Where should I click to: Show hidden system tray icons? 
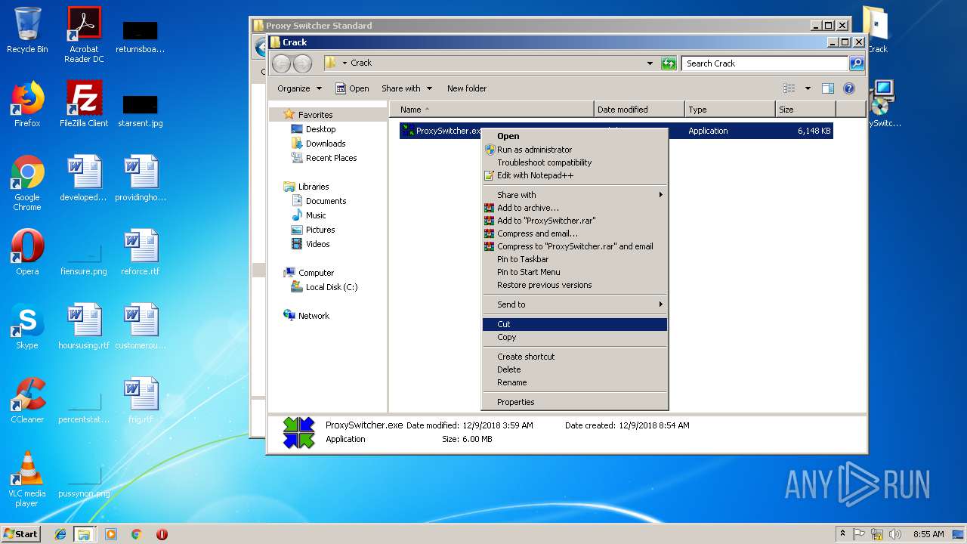(x=842, y=534)
